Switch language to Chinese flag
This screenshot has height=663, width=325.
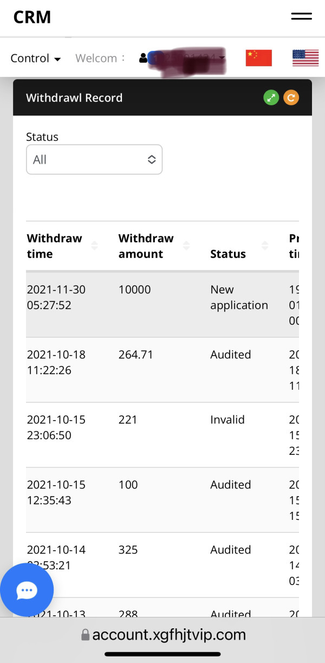tap(258, 57)
